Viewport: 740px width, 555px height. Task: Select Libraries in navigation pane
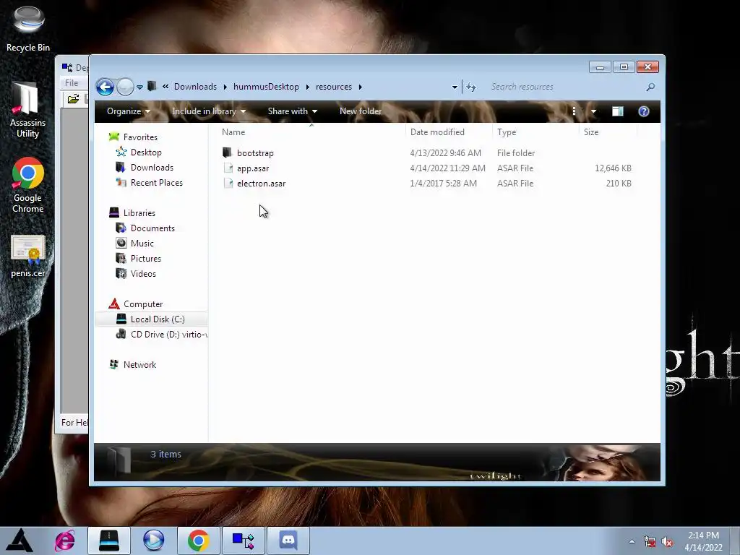139,213
